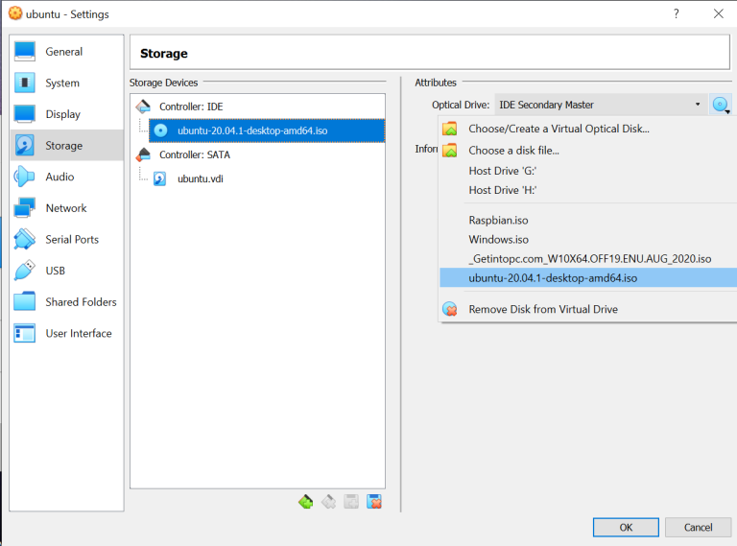Expand the Optical Drive IDE Secondary Master dropdown
This screenshot has width=737, height=546.
click(x=601, y=105)
